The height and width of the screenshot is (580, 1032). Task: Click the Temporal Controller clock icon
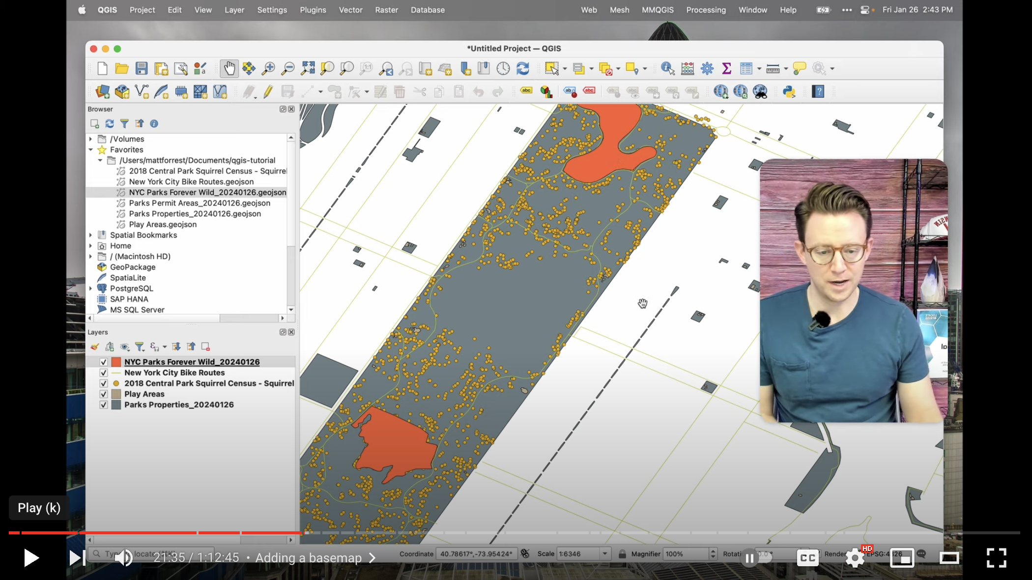503,68
